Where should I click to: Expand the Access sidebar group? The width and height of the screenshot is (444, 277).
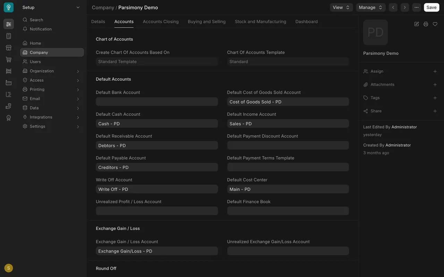coord(78,80)
